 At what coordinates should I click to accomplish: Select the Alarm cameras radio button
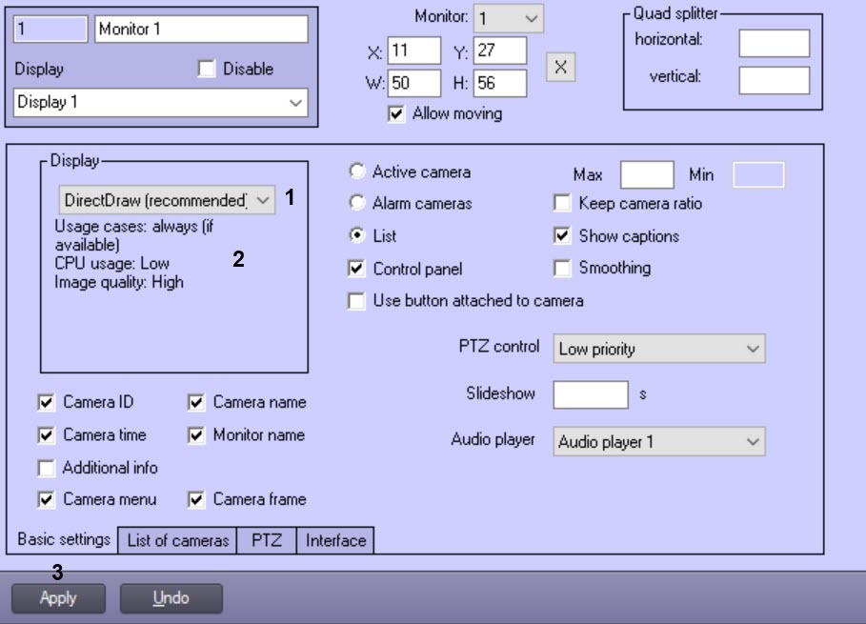(357, 203)
